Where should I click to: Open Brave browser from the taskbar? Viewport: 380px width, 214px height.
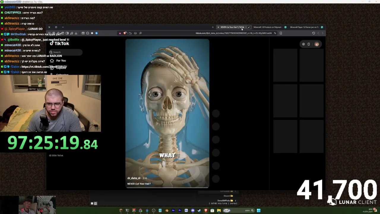206,210
